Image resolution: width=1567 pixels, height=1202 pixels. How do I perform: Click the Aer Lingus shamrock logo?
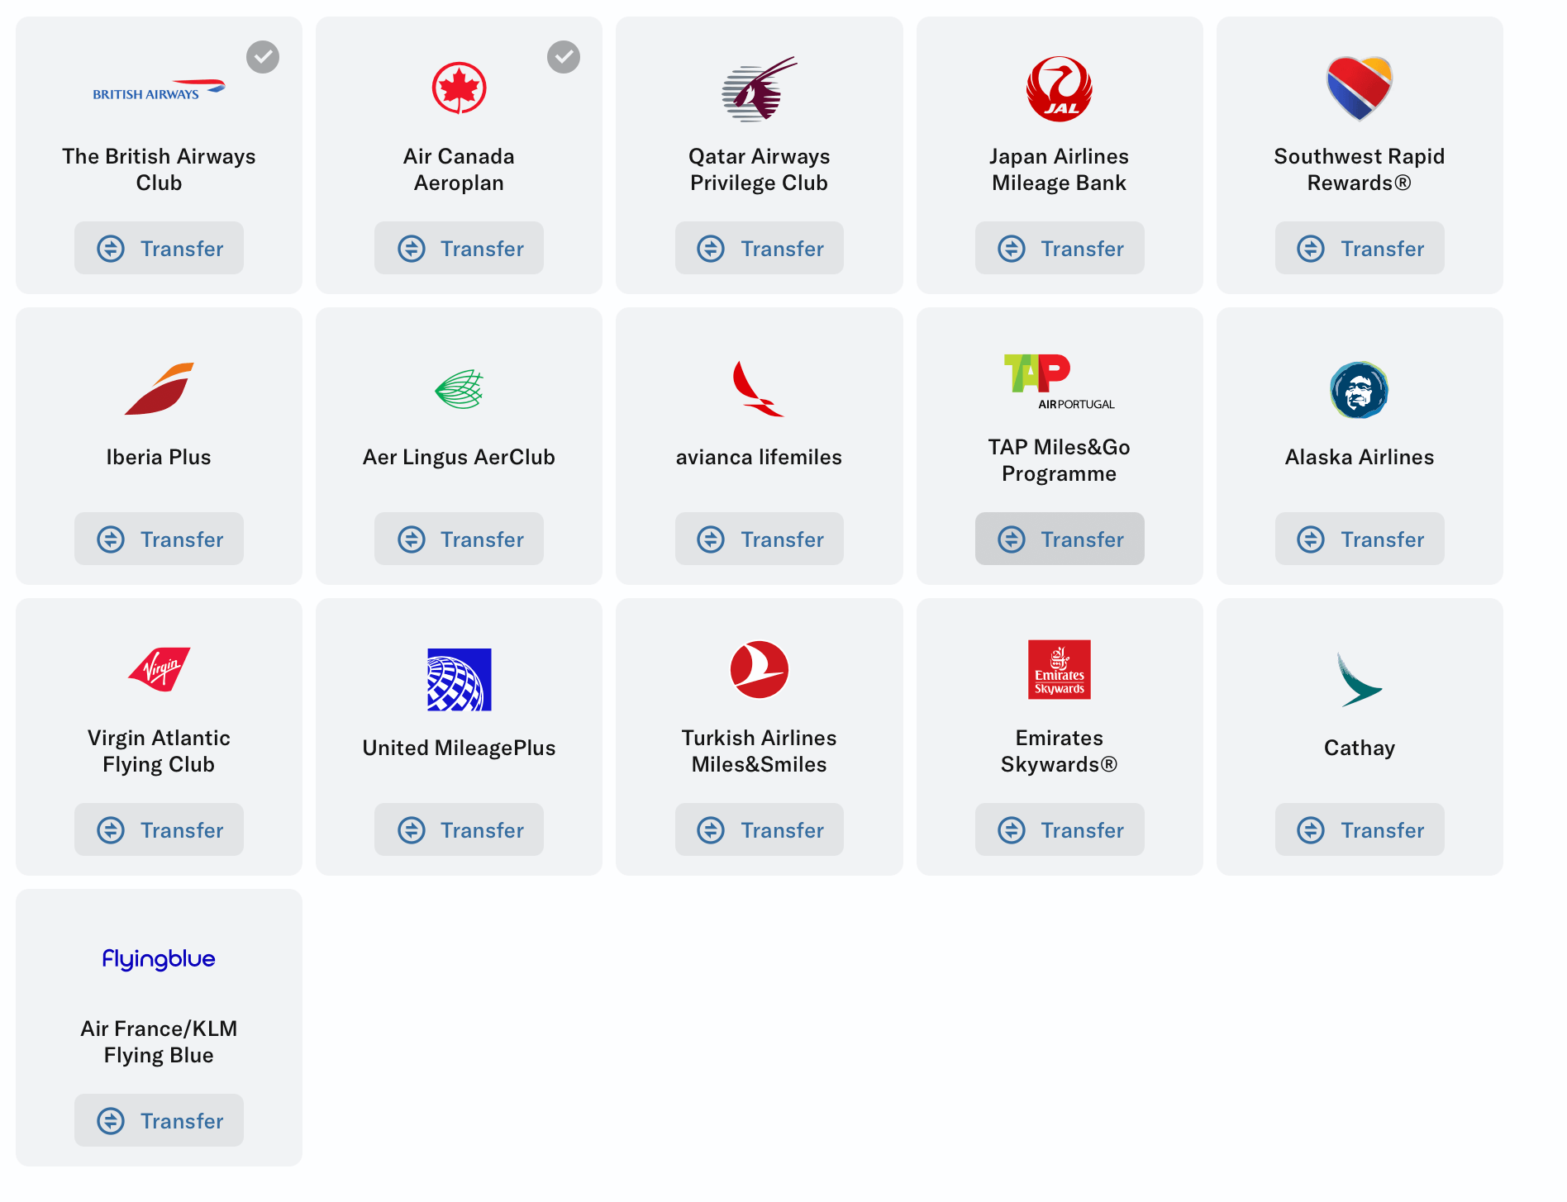tap(459, 389)
